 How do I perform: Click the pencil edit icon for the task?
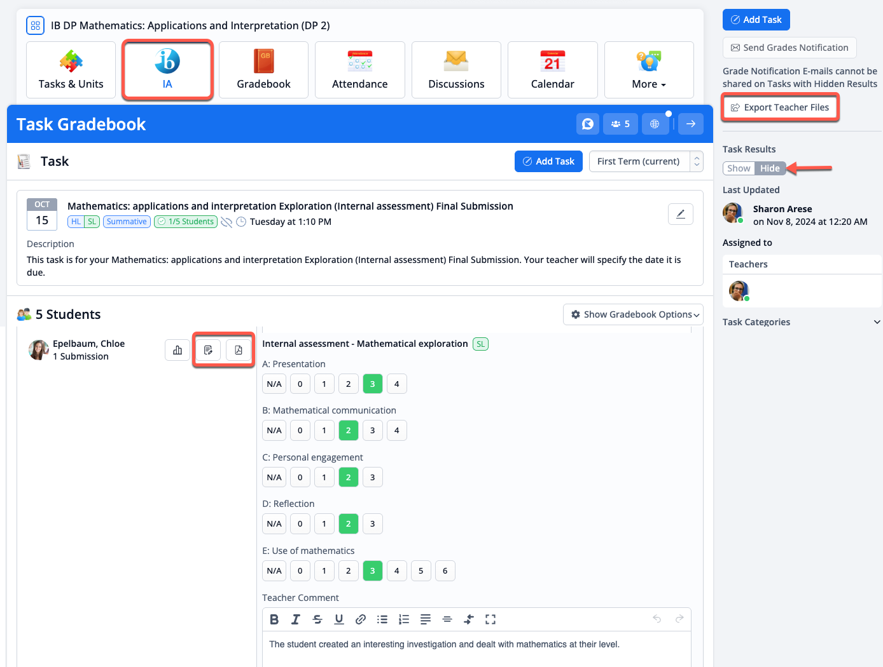coord(680,214)
